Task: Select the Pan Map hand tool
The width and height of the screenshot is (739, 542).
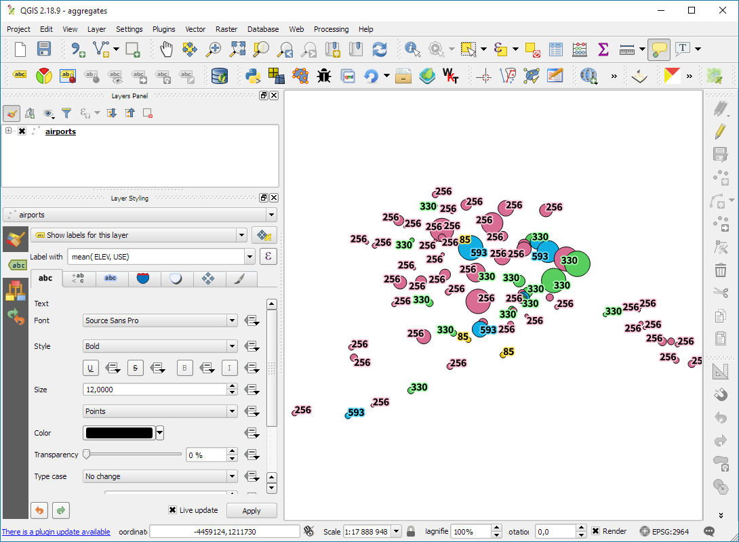Action: (x=166, y=49)
